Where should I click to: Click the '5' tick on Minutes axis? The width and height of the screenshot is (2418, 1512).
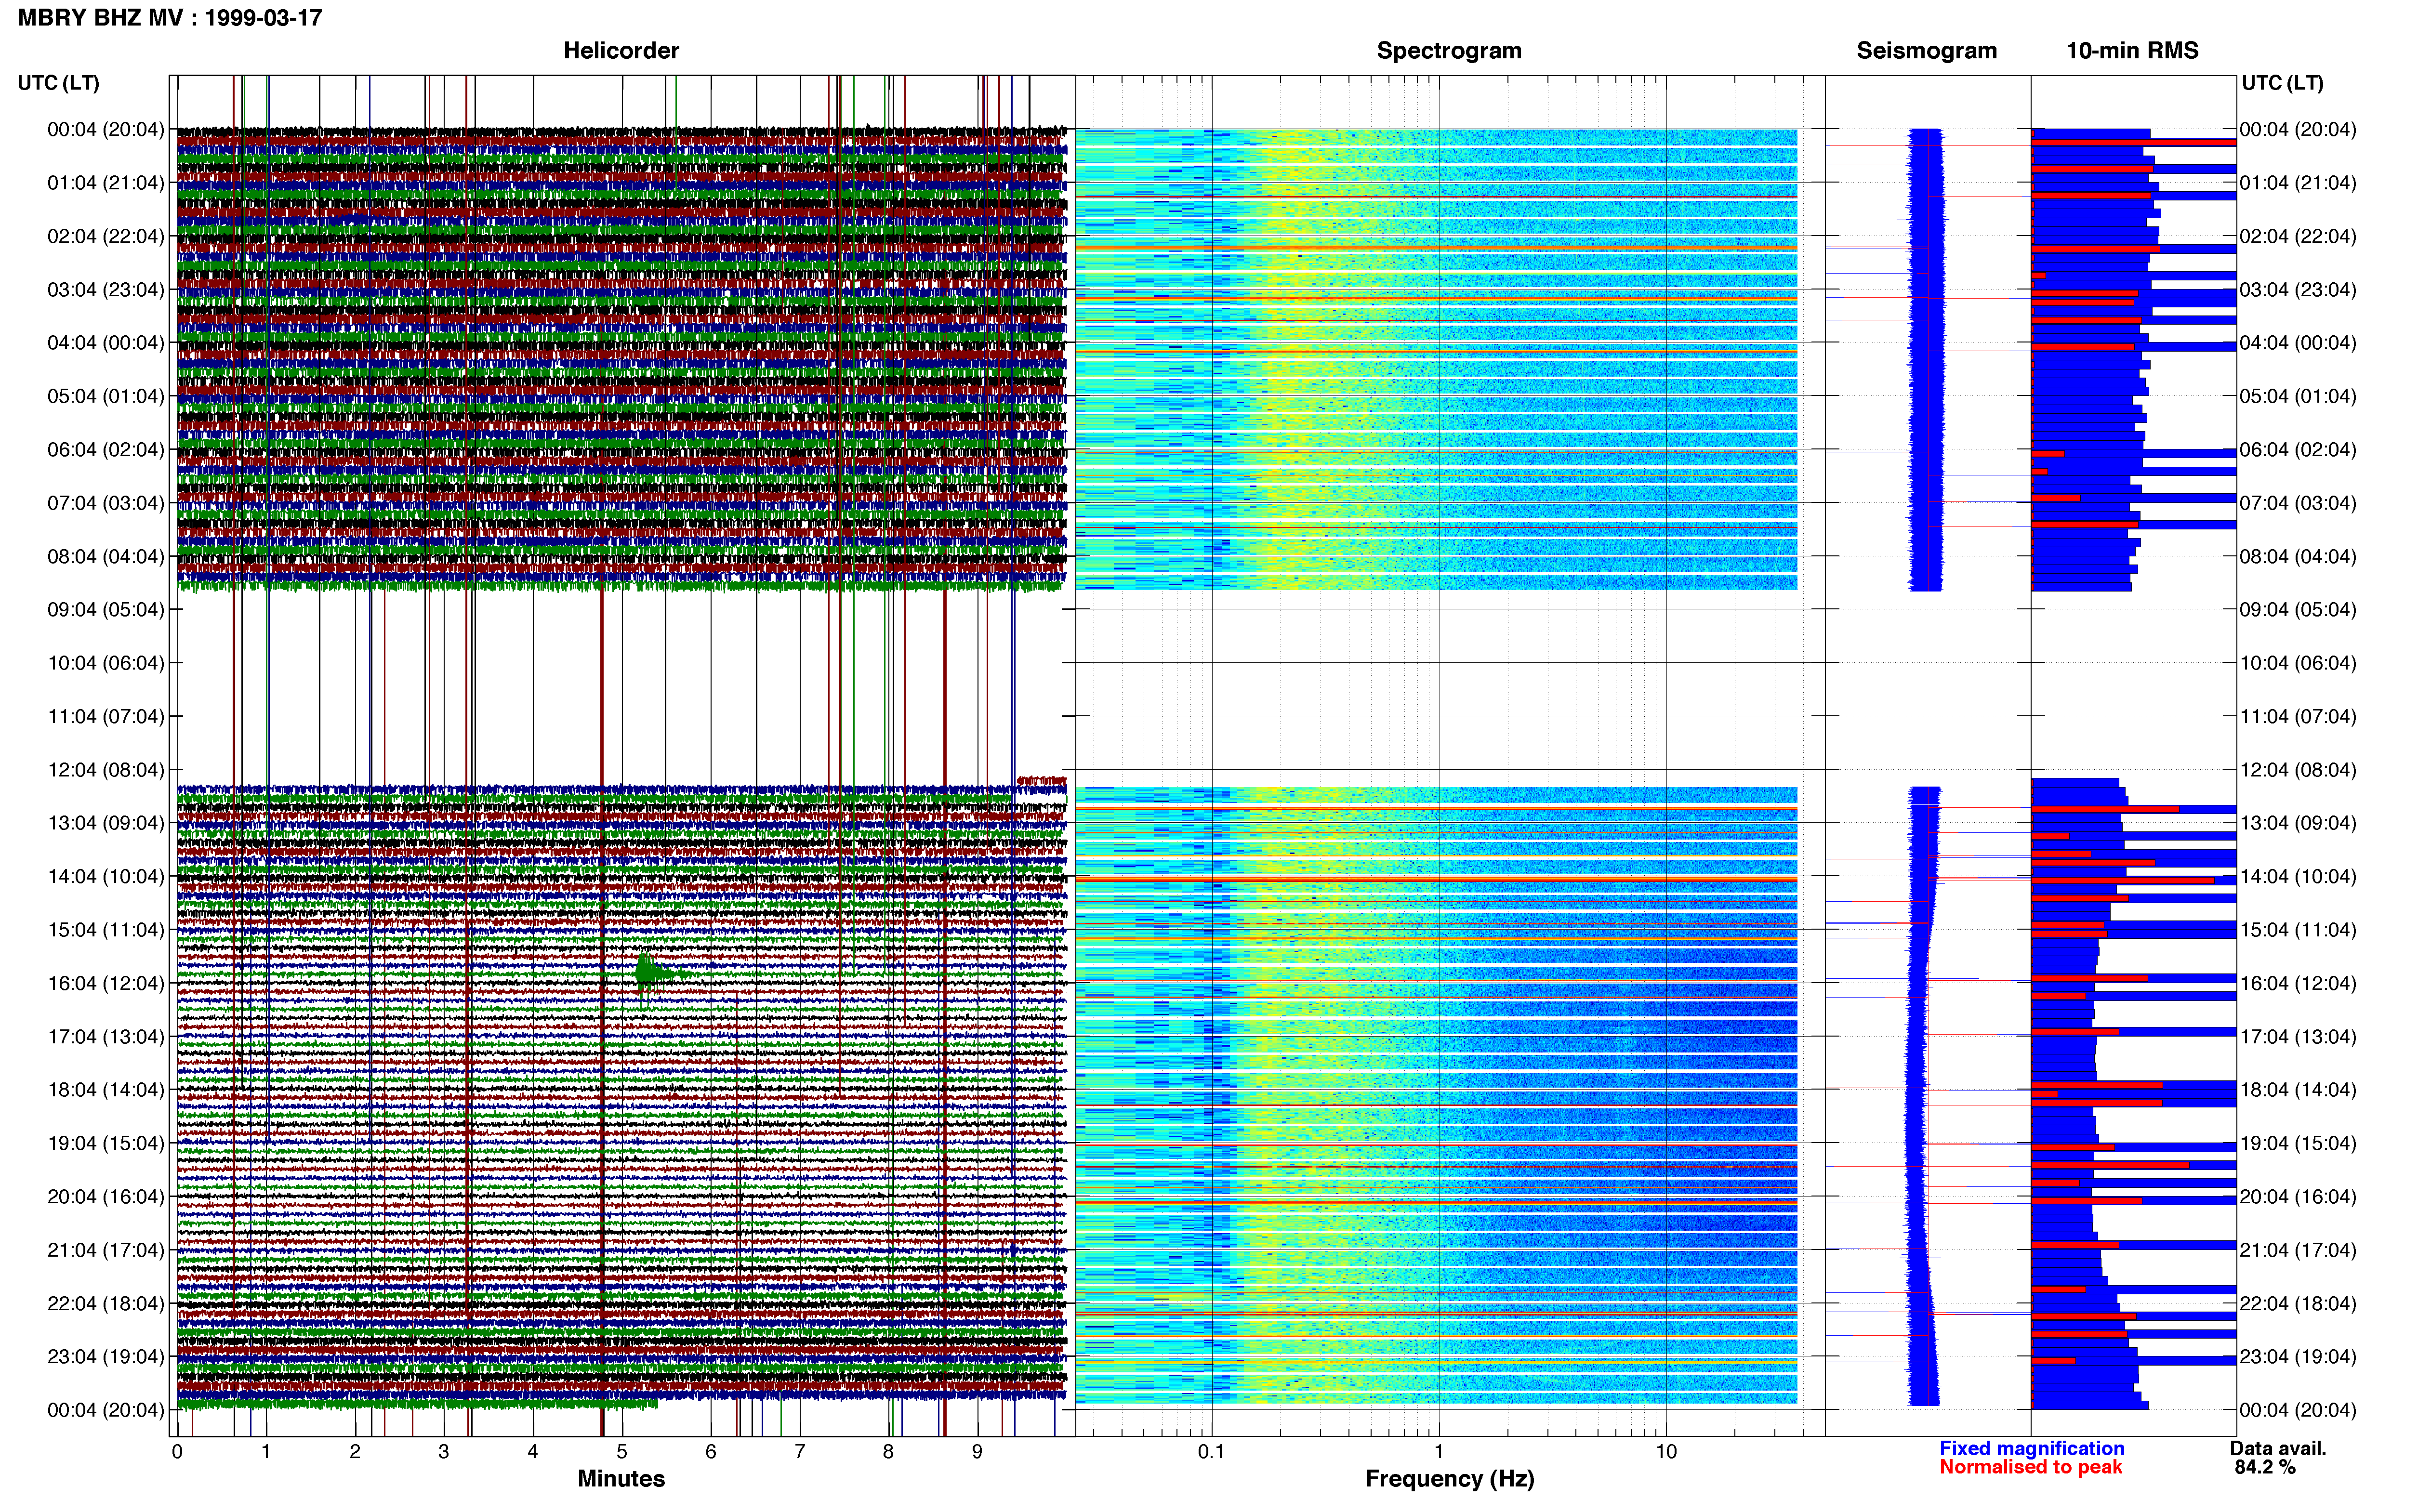622,1452
